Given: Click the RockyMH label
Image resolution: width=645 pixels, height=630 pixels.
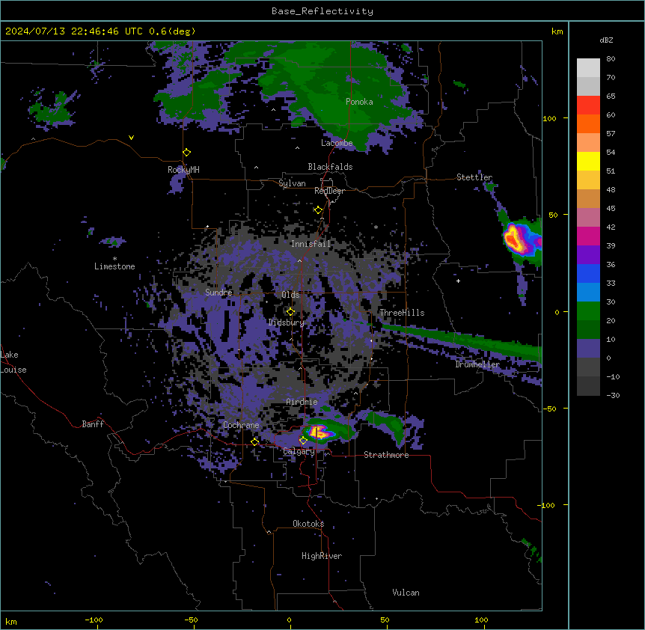Looking at the screenshot, I should coord(183,169).
